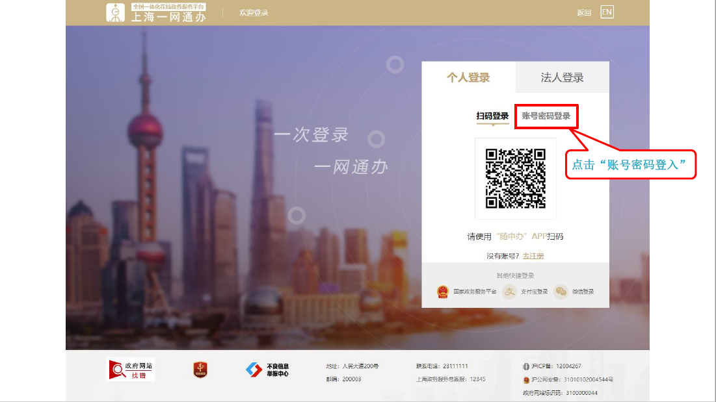The image size is (716, 402).
Task: Click the 上海一网通办 logo icon
Action: [x=115, y=13]
